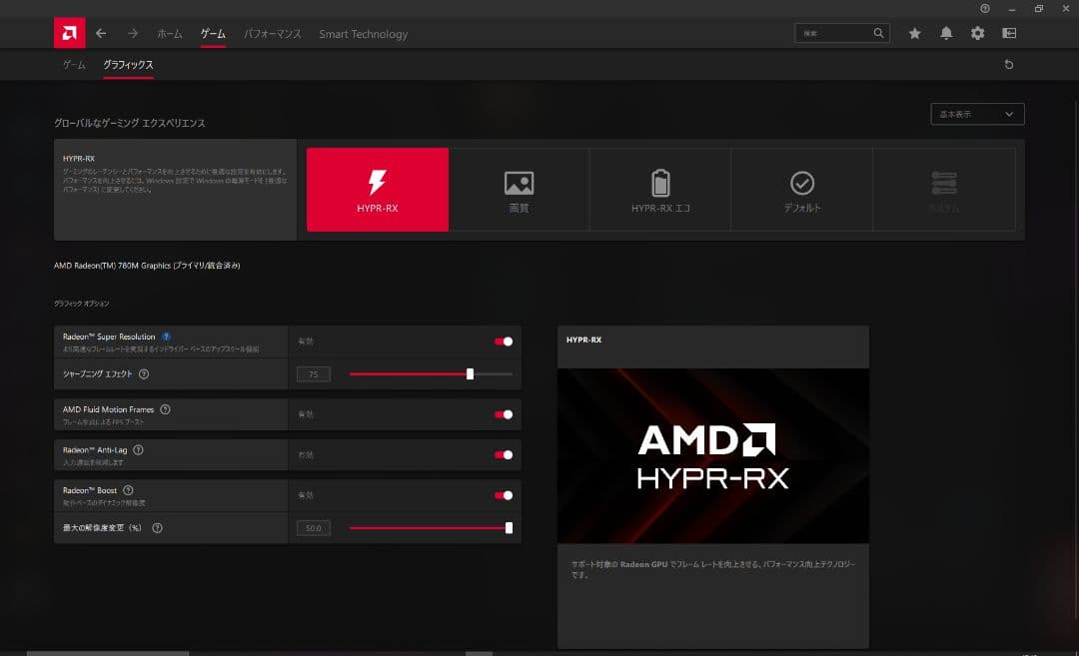Viewport: 1079px width, 656px height.
Task: Click the reset arrow icon under the toolbar
Action: tap(1008, 65)
